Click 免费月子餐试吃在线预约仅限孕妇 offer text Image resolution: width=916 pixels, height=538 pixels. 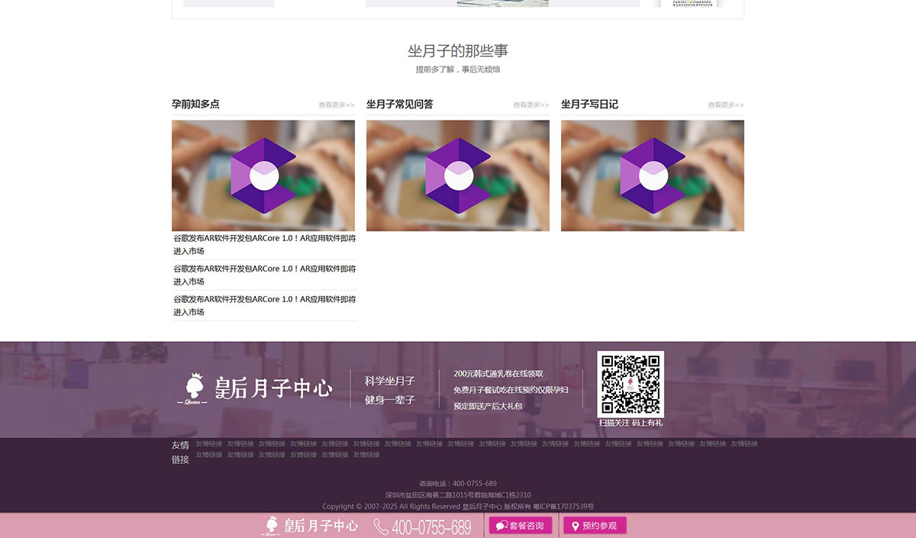(x=511, y=390)
